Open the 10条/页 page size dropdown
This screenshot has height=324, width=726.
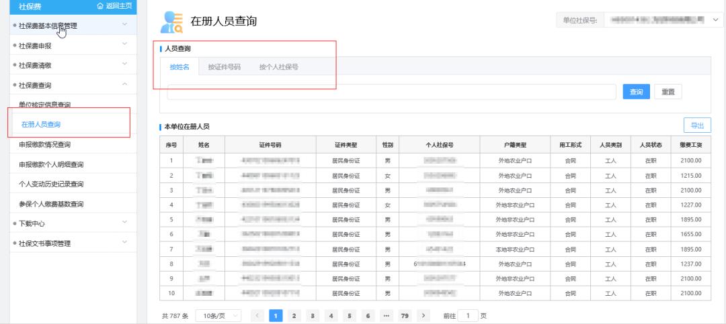[x=217, y=315]
